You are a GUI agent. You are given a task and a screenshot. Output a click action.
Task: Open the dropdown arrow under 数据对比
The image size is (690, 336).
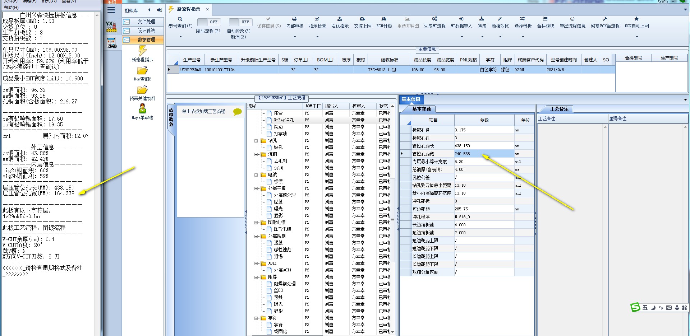500,37
